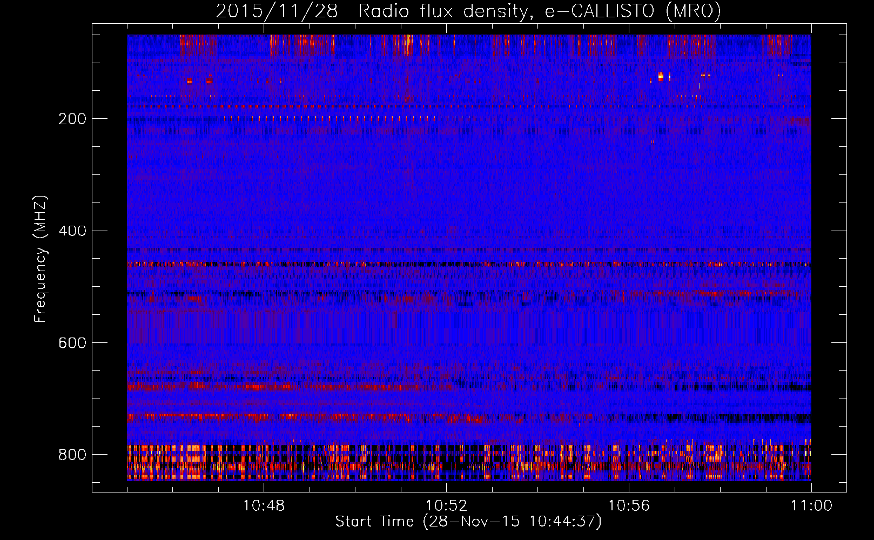
Task: Click the 10:48 time tick label
Action: (264, 505)
